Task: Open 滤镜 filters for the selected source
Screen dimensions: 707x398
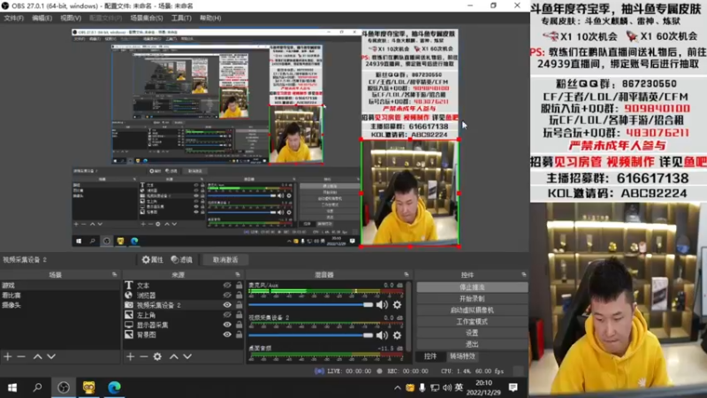Action: [x=182, y=260]
